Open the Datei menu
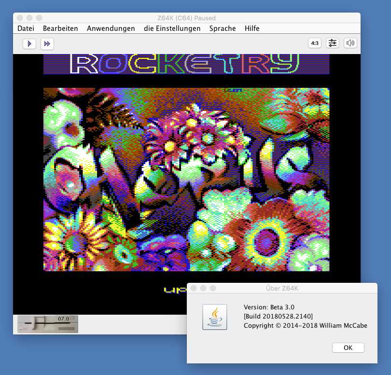Viewport: 391px width, 375px height. click(x=26, y=28)
